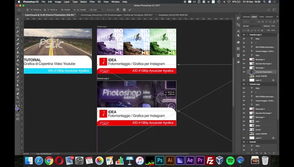Open Photoshop icon in the Dock
Image resolution: width=294 pixels, height=167 pixels.
[x=160, y=160]
